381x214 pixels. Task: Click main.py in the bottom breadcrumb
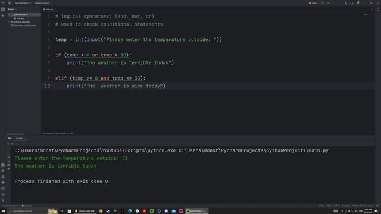[27, 206]
